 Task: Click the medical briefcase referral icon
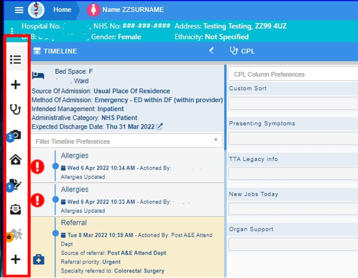pyautogui.click(x=39, y=260)
